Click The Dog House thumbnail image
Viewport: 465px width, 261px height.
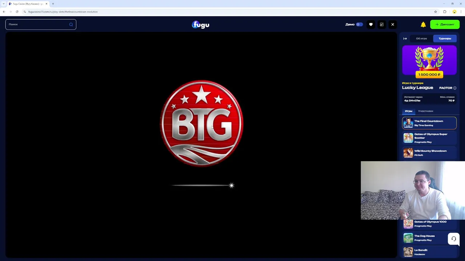408,238
